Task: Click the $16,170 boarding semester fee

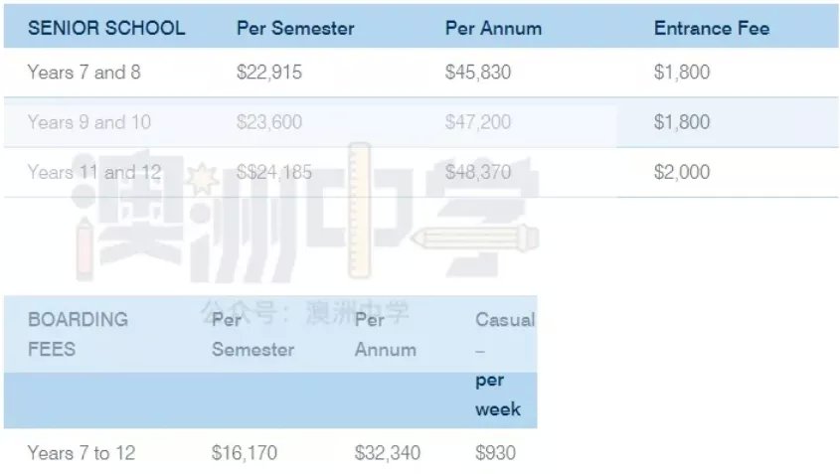Action: pos(245,453)
